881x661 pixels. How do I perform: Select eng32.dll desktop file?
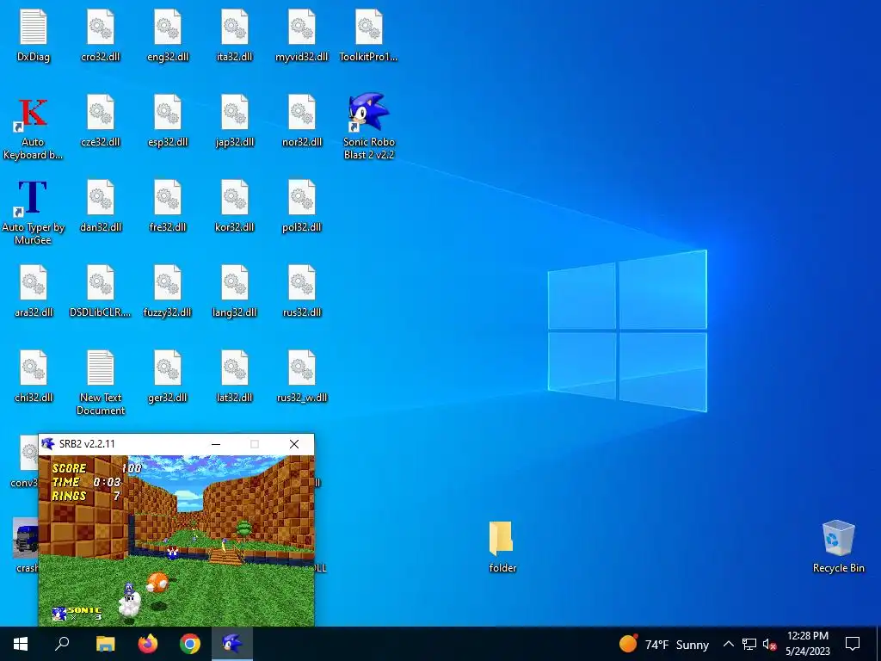168,35
